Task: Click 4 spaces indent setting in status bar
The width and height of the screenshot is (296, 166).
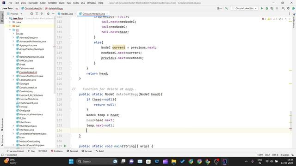Action: coord(285,155)
